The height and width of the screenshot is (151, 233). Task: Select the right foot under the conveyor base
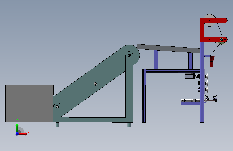[129, 125]
